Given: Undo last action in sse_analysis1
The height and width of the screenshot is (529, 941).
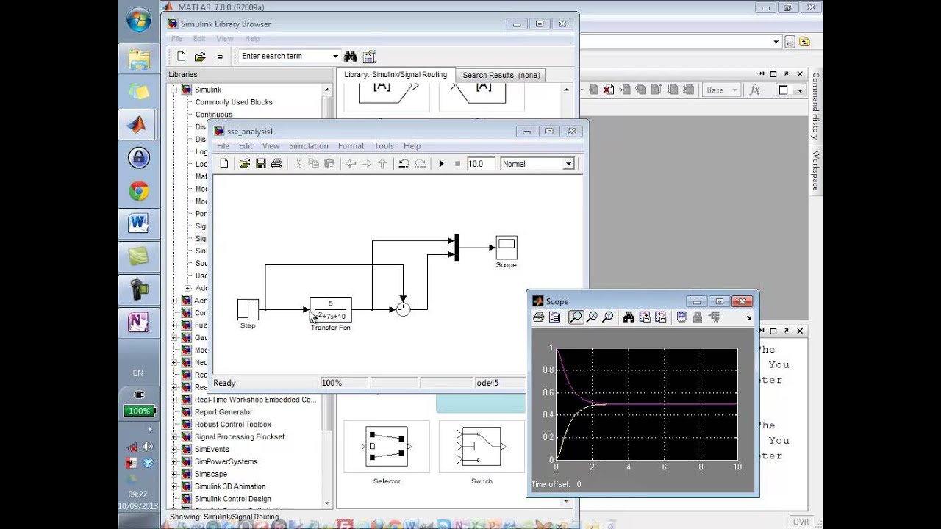Looking at the screenshot, I should pos(404,164).
